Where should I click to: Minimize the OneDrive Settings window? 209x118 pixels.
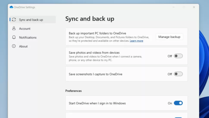click(x=174, y=7)
